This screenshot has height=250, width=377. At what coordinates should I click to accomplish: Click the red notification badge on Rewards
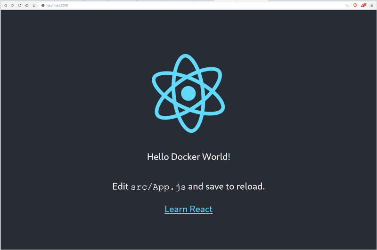(365, 4)
